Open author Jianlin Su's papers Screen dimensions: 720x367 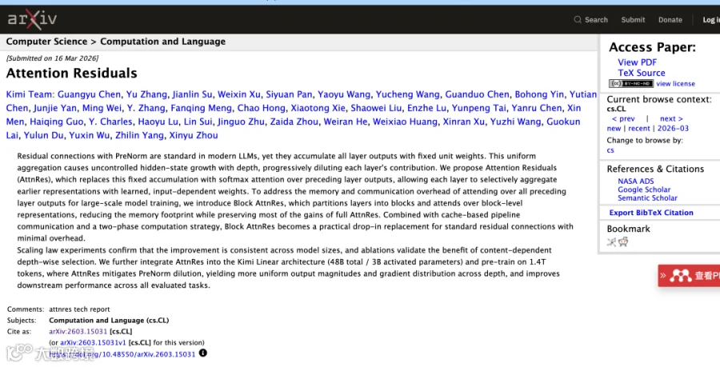[192, 94]
